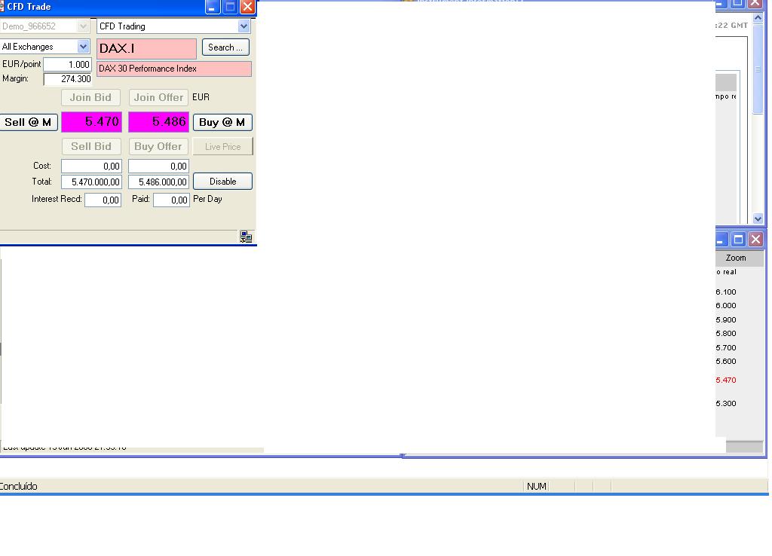The height and width of the screenshot is (556, 772).
Task: Click DAX 30 Performance Index description
Action: pos(174,69)
